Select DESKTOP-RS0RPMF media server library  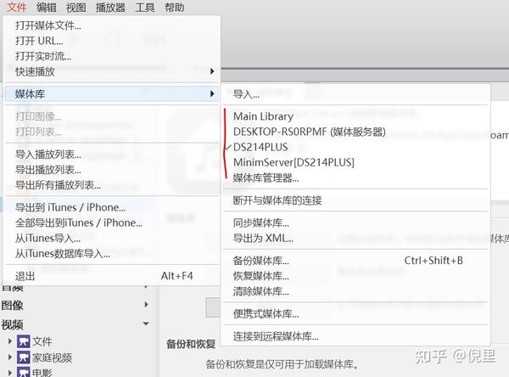(310, 132)
